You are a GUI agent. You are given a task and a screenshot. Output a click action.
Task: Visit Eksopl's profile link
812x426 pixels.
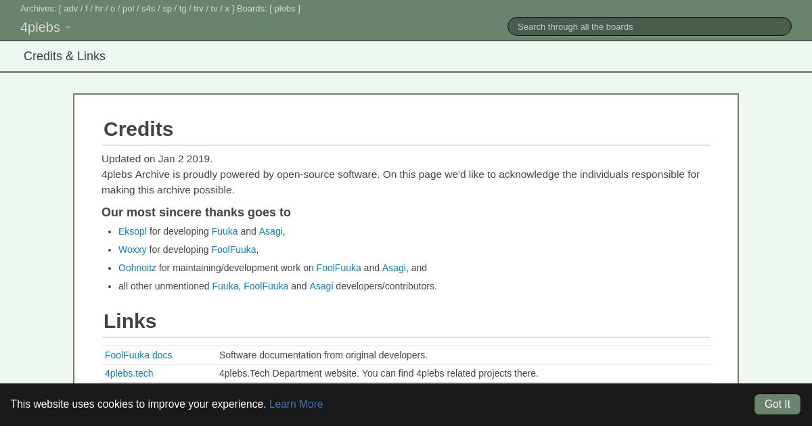point(133,231)
